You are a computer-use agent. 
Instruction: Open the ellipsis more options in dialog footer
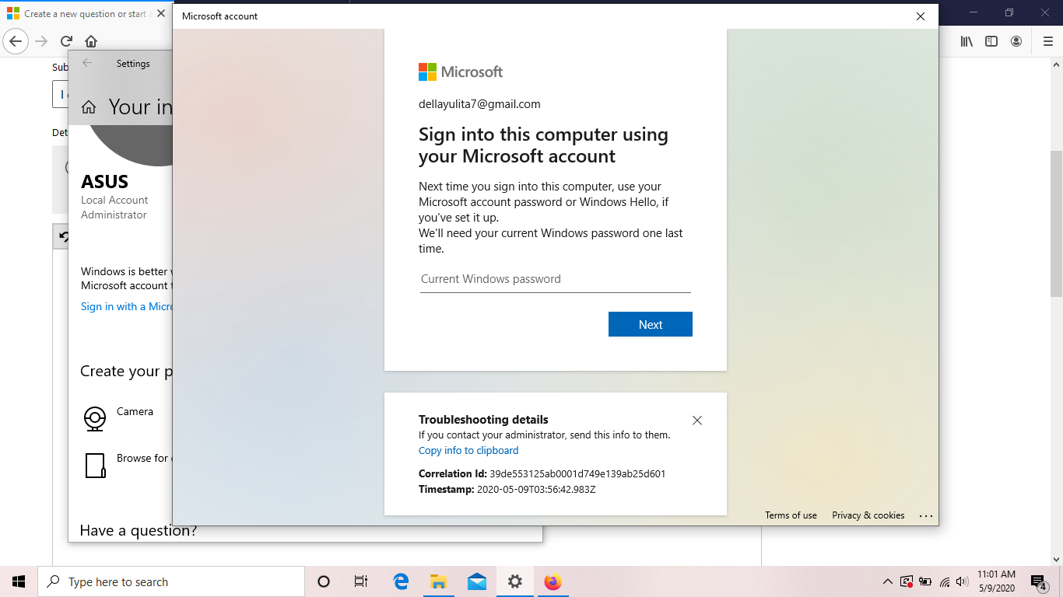click(925, 515)
